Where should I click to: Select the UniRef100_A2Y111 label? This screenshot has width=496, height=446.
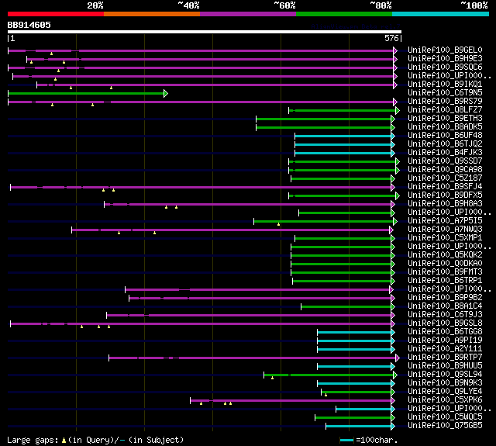(445, 349)
